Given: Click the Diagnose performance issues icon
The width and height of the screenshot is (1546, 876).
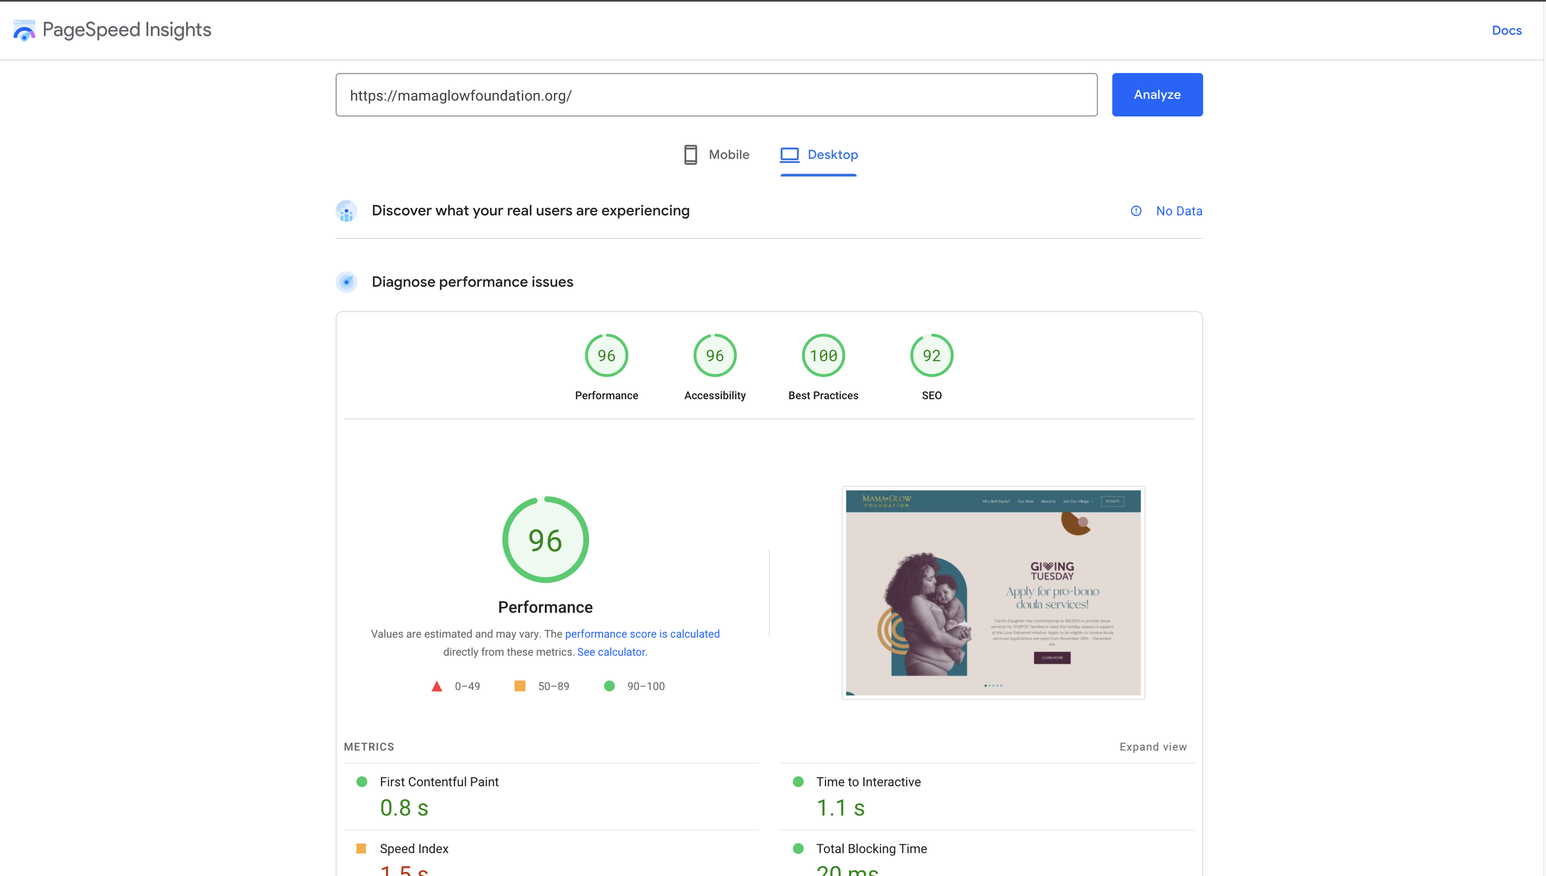Looking at the screenshot, I should [x=346, y=283].
